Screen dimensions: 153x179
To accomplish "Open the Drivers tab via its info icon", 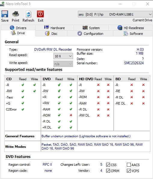I will click(12, 28).
